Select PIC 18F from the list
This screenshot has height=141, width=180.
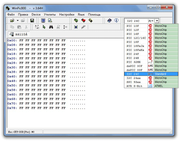coord(151,42)
